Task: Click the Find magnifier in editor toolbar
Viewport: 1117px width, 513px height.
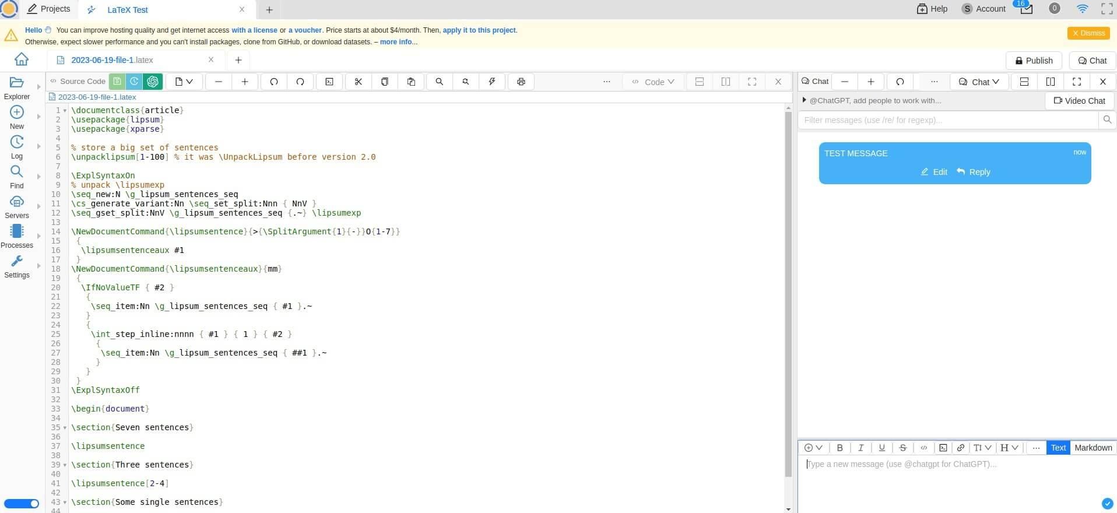Action: (440, 82)
